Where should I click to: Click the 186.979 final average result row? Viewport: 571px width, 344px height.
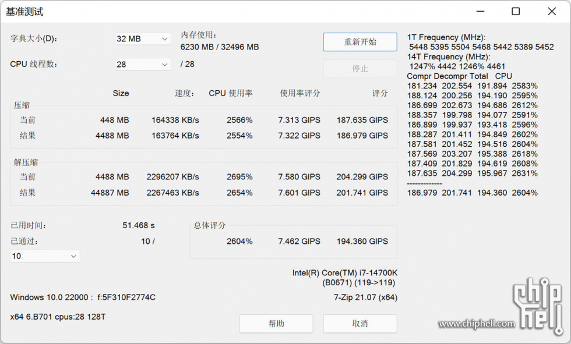473,193
